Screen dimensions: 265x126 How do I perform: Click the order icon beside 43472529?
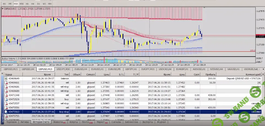pyautogui.click(x=7, y=99)
